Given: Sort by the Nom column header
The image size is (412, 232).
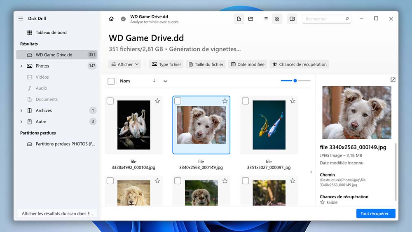Looking at the screenshot, I should 125,81.
